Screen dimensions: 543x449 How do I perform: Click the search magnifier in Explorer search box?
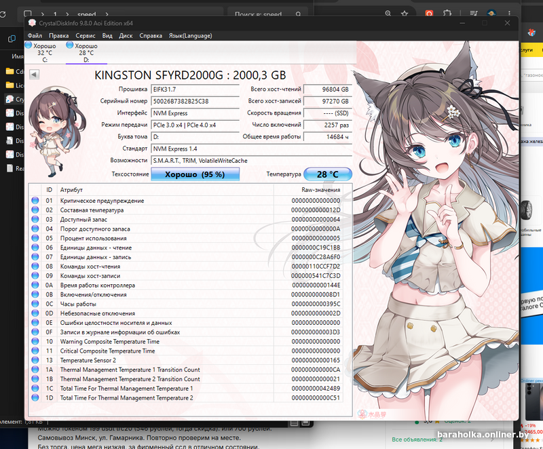click(298, 14)
